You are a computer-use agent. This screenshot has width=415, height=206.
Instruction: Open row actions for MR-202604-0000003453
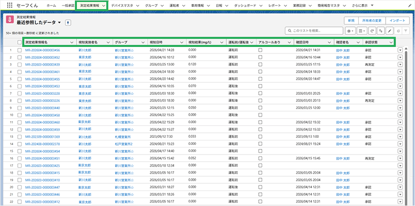[400, 86]
